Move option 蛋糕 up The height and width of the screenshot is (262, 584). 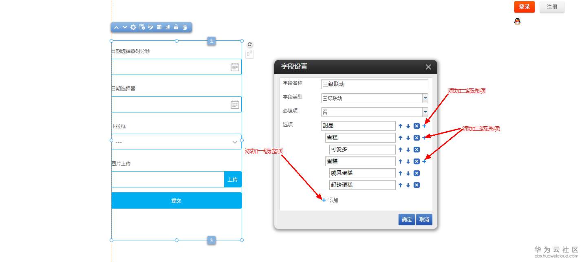(x=400, y=161)
